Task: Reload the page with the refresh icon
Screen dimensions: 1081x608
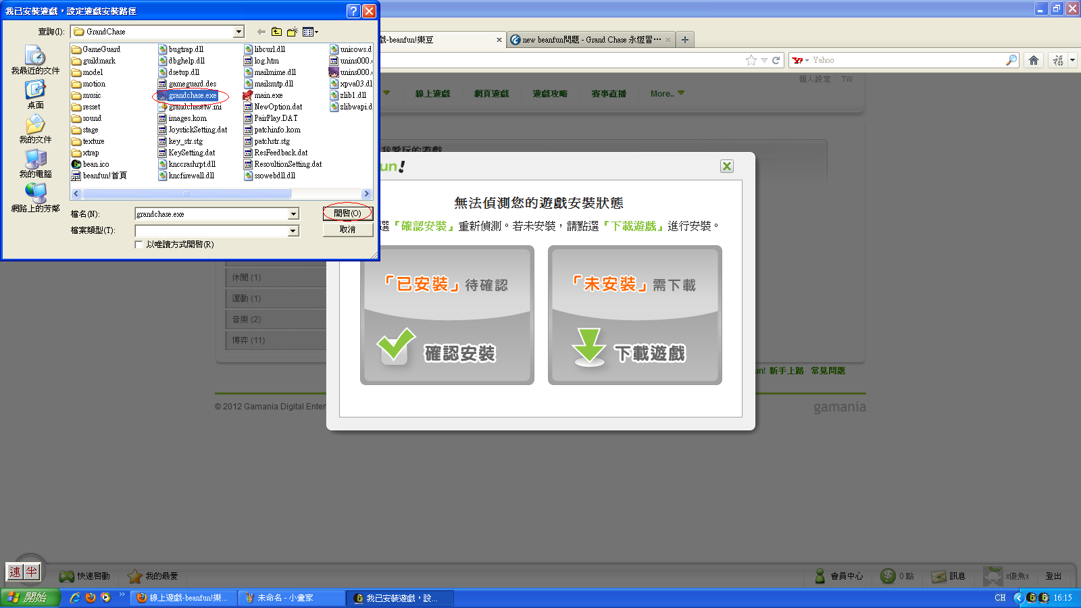Action: [x=776, y=60]
